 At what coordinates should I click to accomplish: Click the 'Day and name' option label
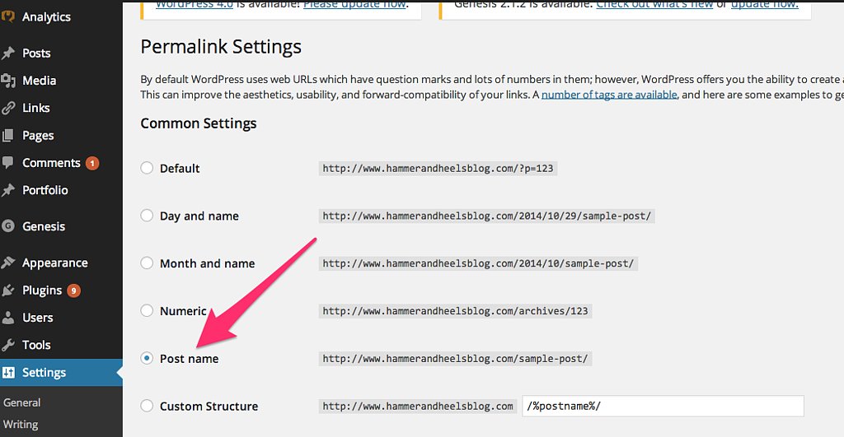[199, 216]
